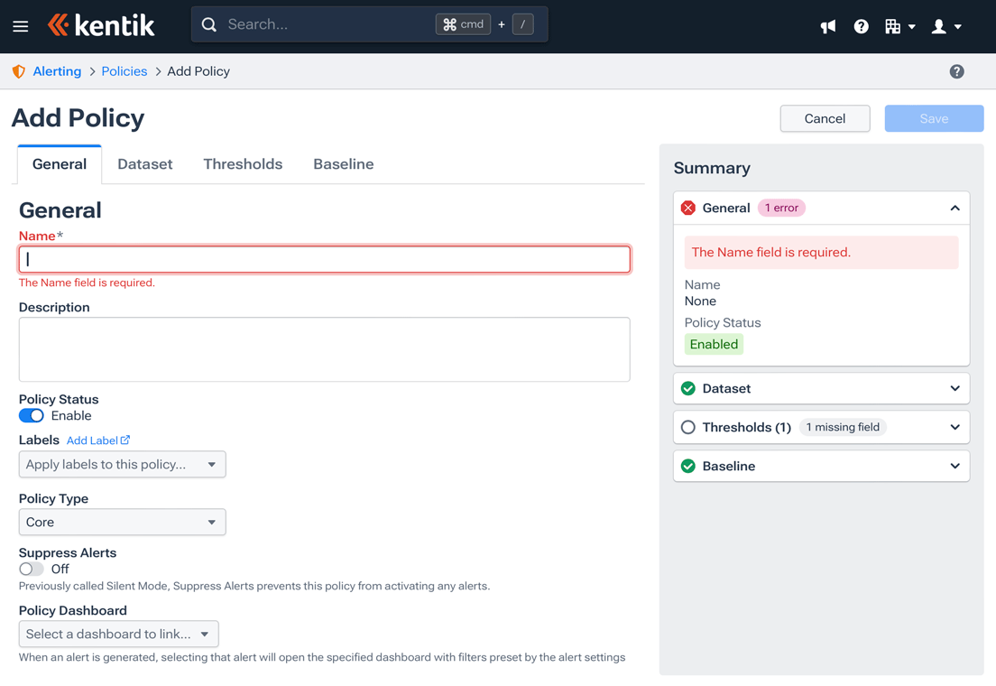Click the Kentik logo
Screen dimensions: 996x686
101,25
